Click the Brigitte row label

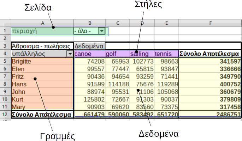[42, 61]
